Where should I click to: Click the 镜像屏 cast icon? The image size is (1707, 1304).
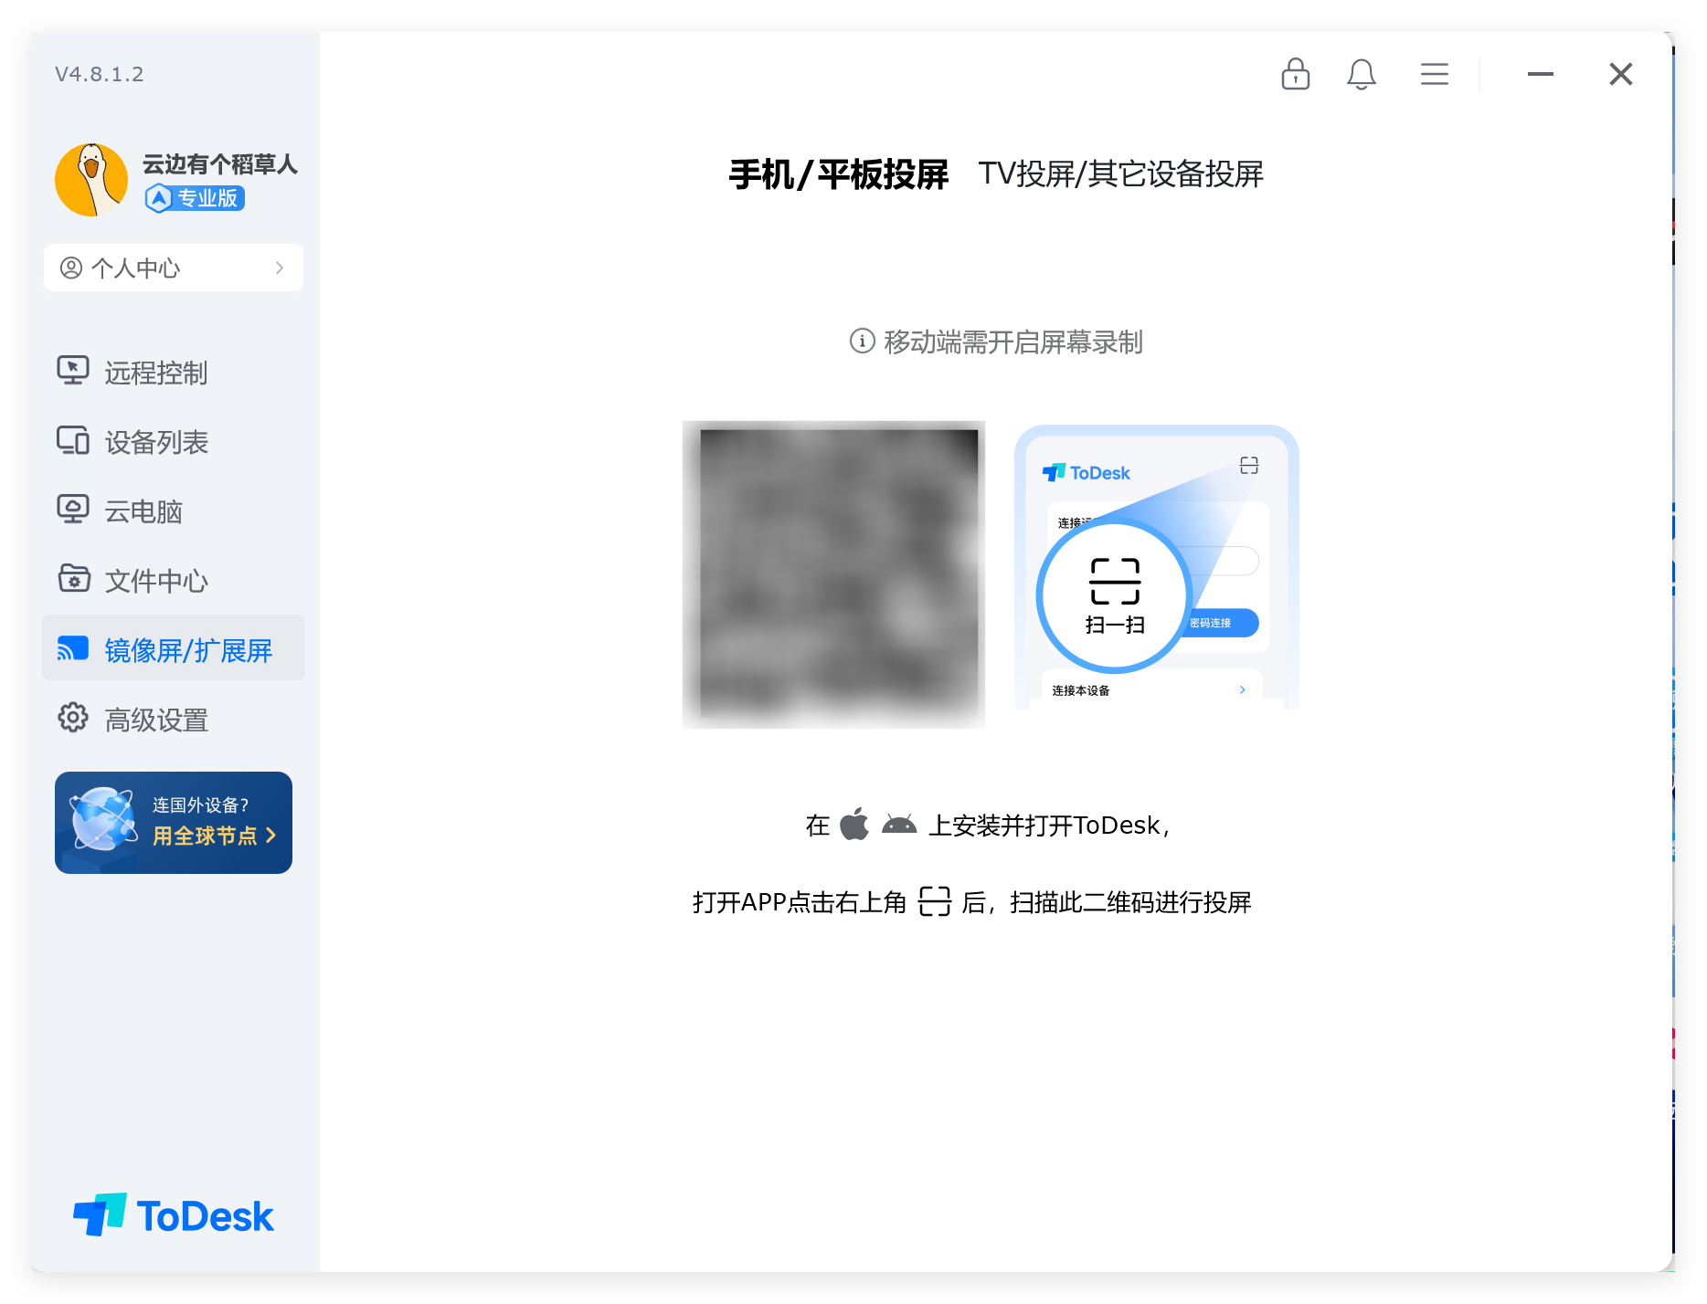pyautogui.click(x=73, y=648)
